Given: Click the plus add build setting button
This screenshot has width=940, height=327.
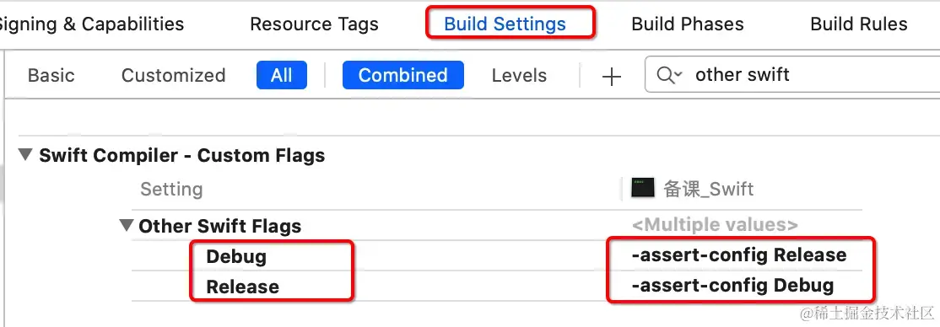Looking at the screenshot, I should (x=612, y=76).
